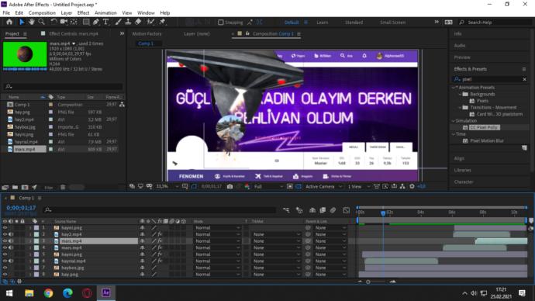The image size is (535, 301).
Task: Create a new folder in Project panel
Action: point(15,187)
